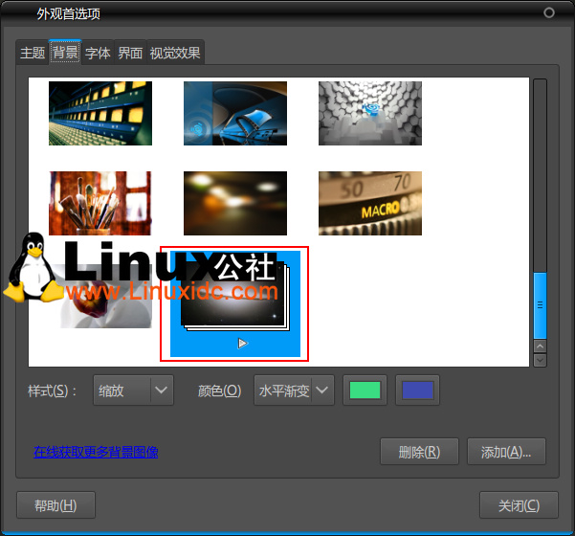Pick the gray hexagon tunnel wallpaper

click(369, 113)
